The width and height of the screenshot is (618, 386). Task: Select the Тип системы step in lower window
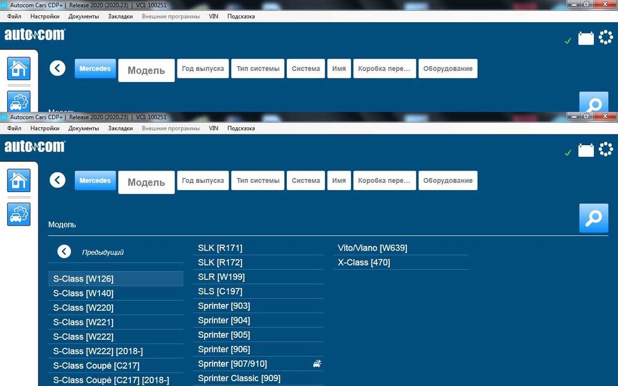click(x=258, y=180)
